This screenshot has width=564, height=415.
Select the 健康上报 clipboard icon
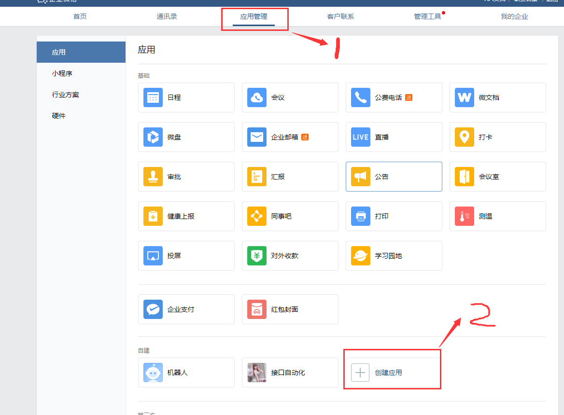[153, 216]
